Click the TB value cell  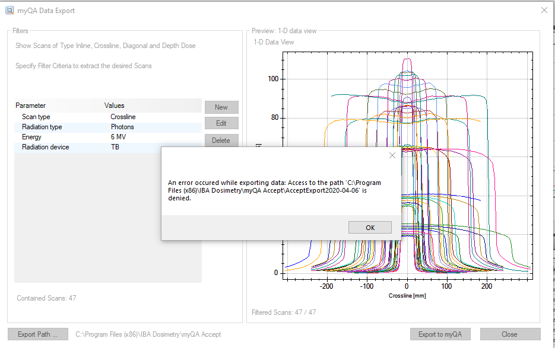pos(115,147)
